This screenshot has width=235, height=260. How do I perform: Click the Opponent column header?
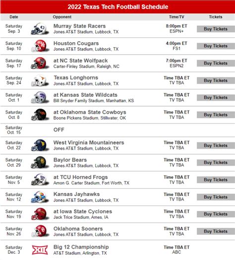tap(62, 17)
